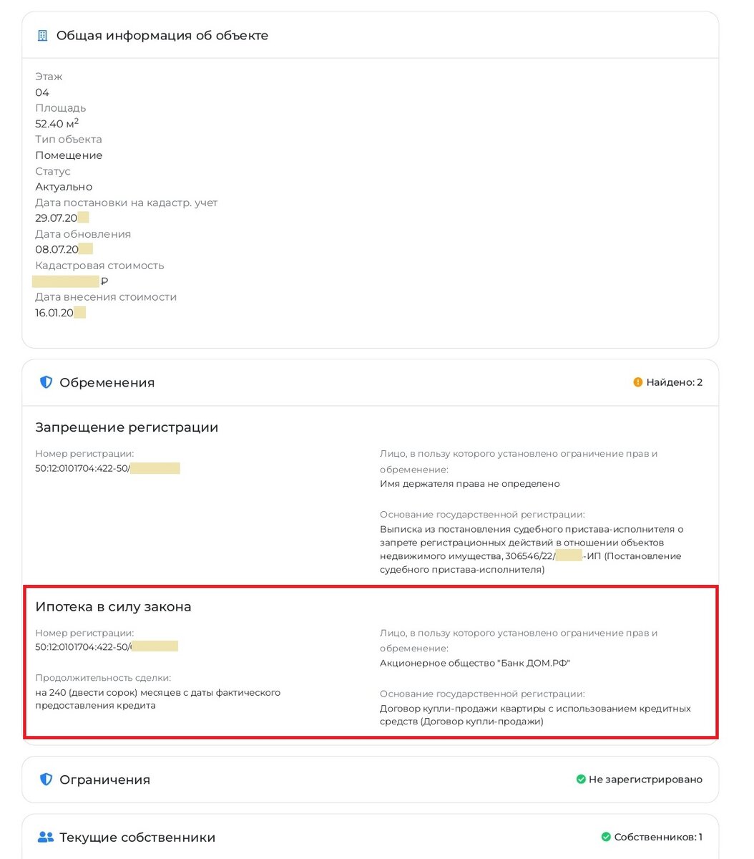Click the people icon beside Текущие собственники
Image resolution: width=754 pixels, height=859 pixels.
(46, 837)
